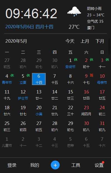Image resolution: width=111 pixels, height=173 pixels.
Task: Click the city name 厦门
Action: point(91,28)
